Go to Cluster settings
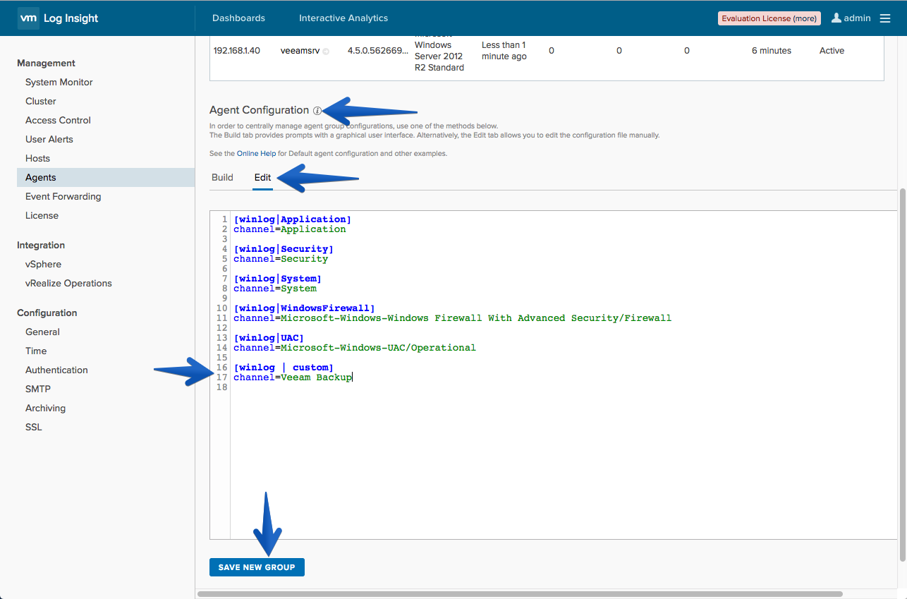 point(41,101)
